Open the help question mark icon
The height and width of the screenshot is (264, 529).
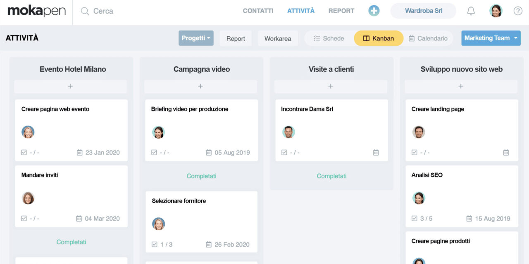click(x=518, y=11)
